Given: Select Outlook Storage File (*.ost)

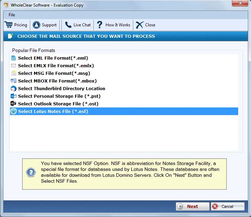Looking at the screenshot, I should (x=124, y=104).
